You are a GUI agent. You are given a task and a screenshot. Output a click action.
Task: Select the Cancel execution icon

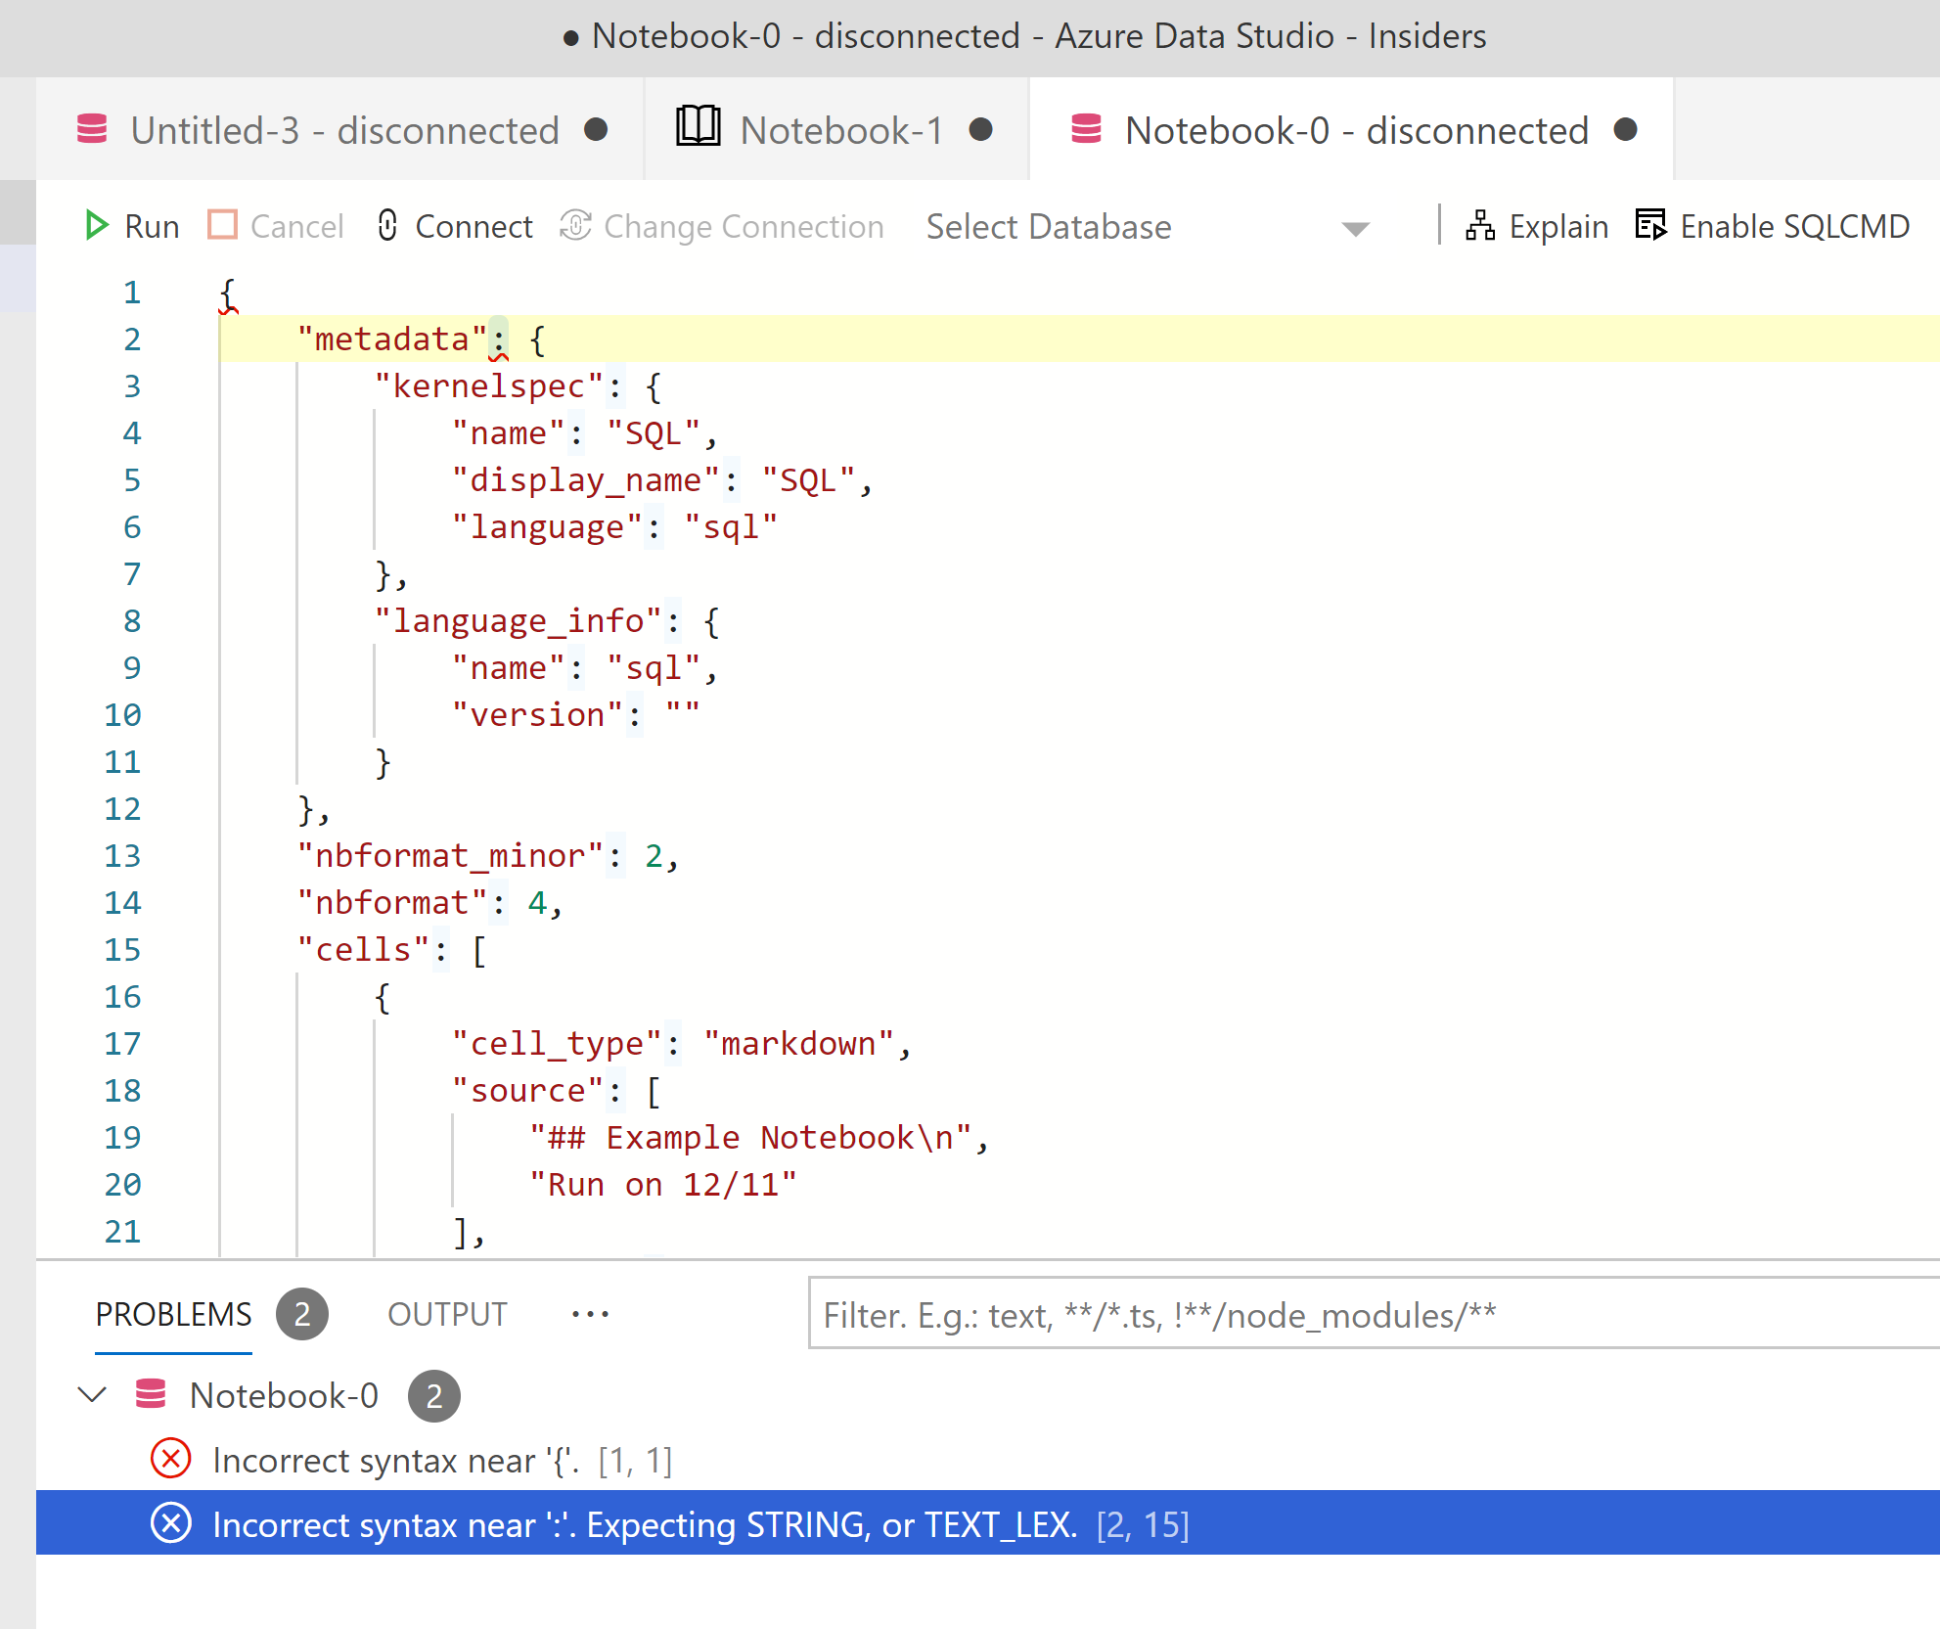223,225
